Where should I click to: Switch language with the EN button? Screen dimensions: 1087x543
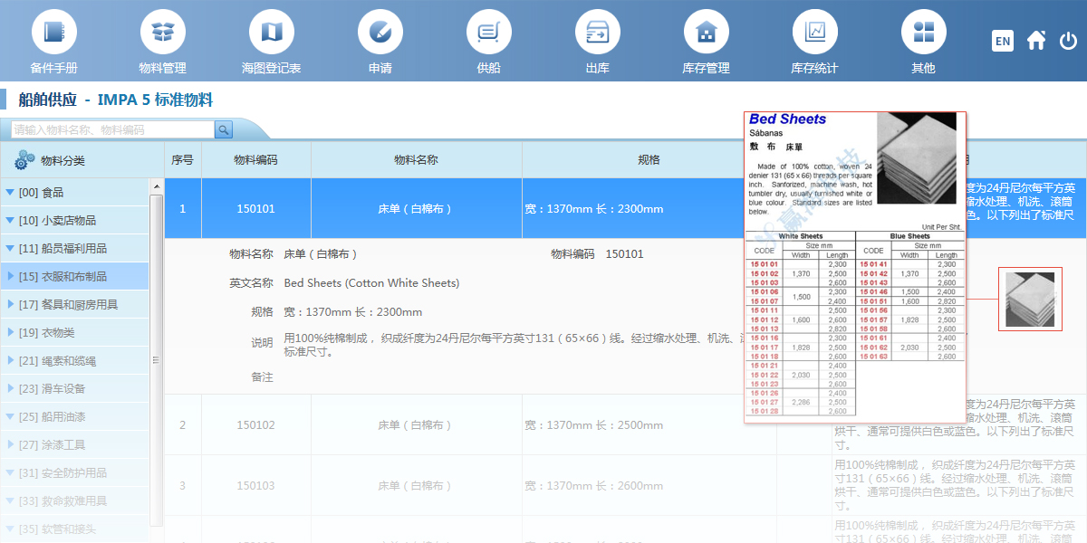coord(1003,41)
